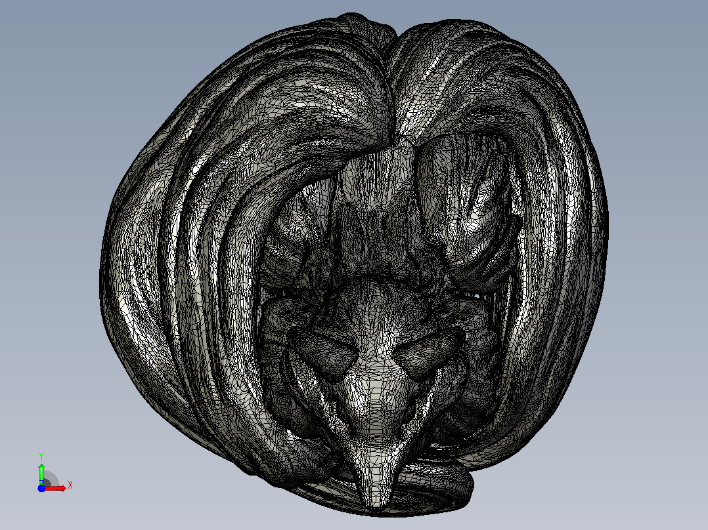This screenshot has height=530, width=708.
Task: Click the green Y axis arrow
Action: point(41,474)
